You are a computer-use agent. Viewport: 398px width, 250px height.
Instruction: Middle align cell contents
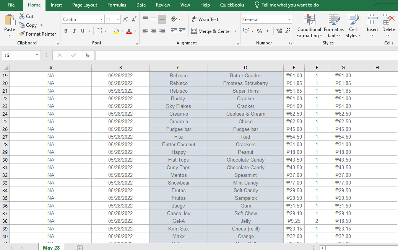pos(154,19)
